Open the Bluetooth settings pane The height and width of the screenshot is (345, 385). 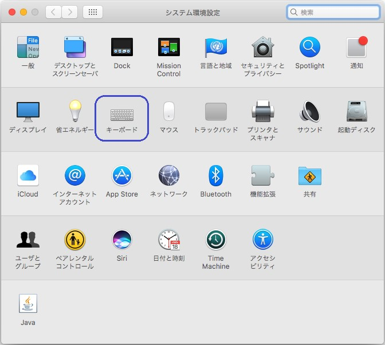pos(215,176)
